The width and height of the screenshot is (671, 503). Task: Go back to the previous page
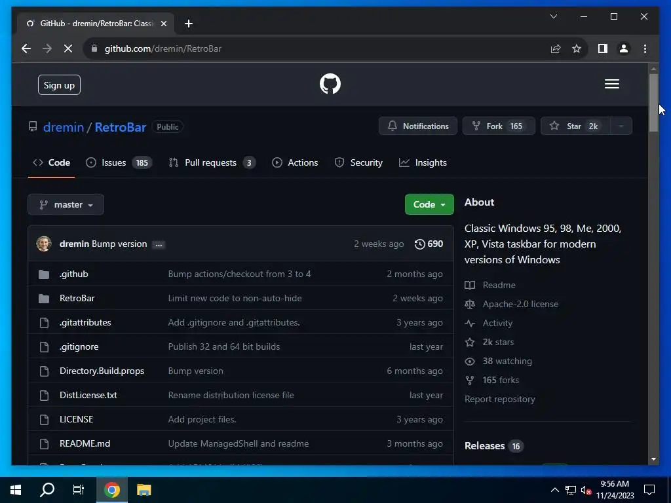coord(26,48)
